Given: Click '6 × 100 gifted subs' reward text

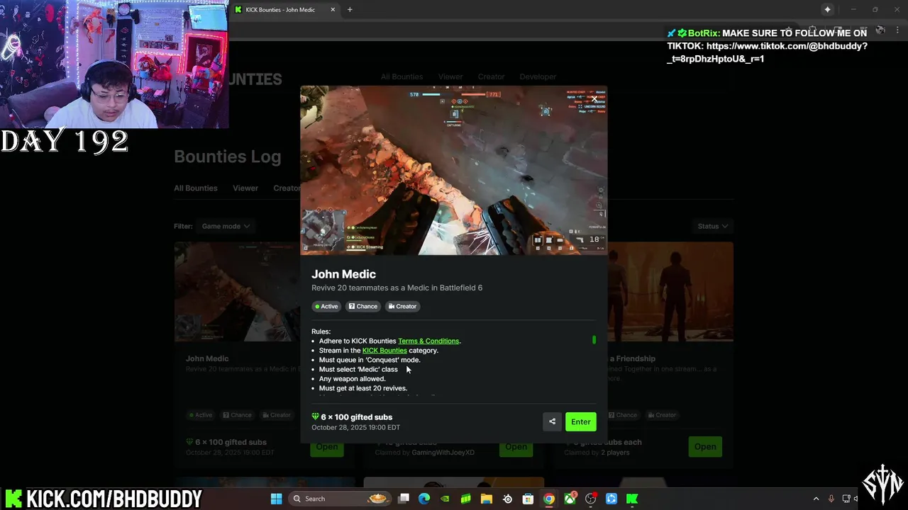Looking at the screenshot, I should pos(357,417).
